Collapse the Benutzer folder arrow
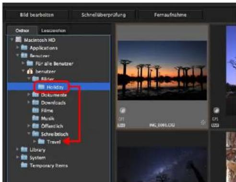This screenshot has height=182, width=236. click(17, 55)
